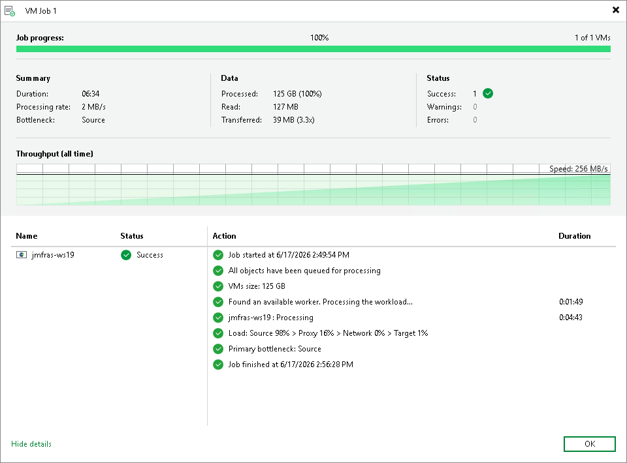Select the 'Load: Source 98%' log entry
The height and width of the screenshot is (463, 627).
click(x=328, y=333)
